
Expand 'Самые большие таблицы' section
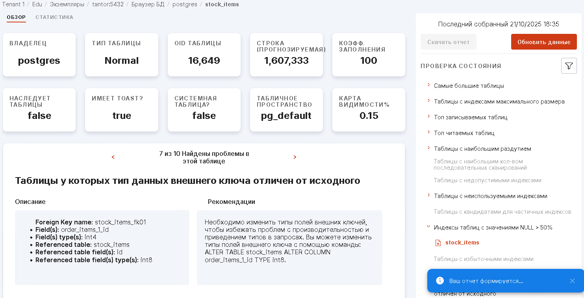[x=428, y=85]
